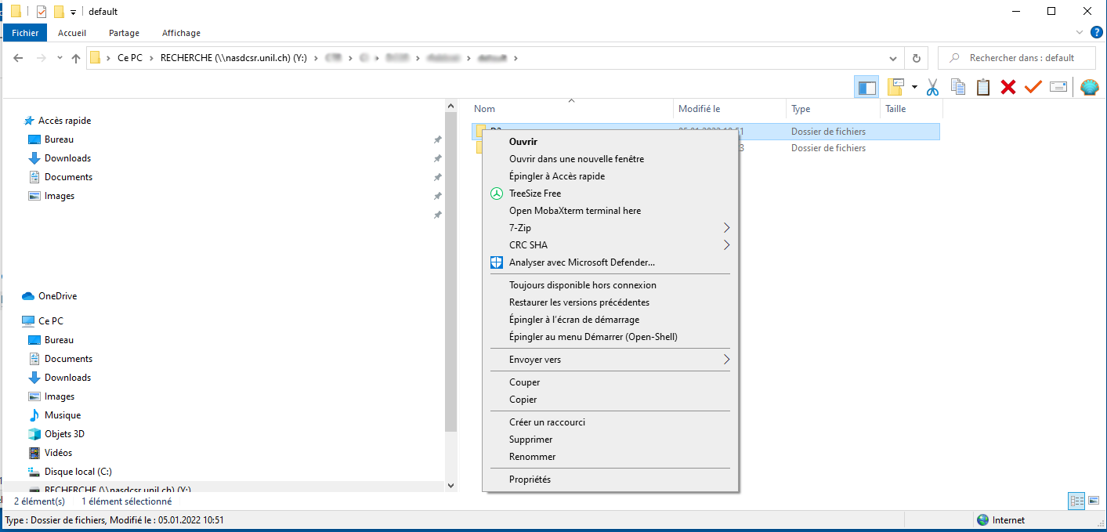The image size is (1107, 532).
Task: Refresh the folder with the reload icon
Action: 916,58
